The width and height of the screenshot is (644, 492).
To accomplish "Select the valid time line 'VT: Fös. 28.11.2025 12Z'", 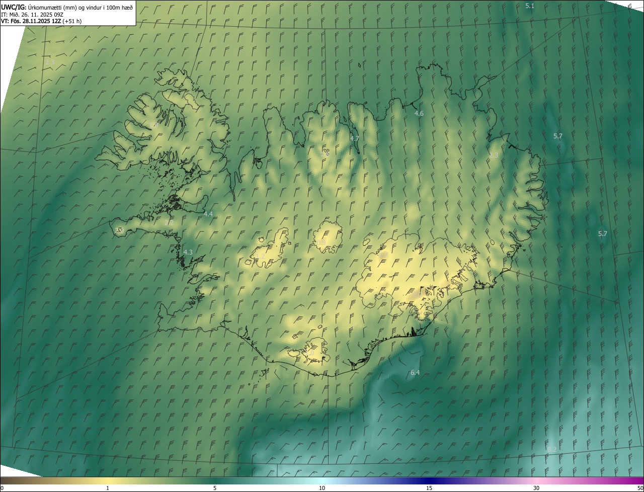I will (x=31, y=21).
